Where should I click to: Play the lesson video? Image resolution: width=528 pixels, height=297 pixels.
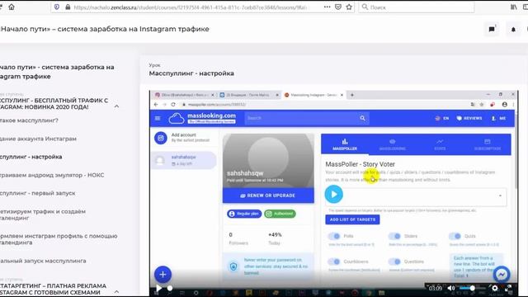point(158,288)
